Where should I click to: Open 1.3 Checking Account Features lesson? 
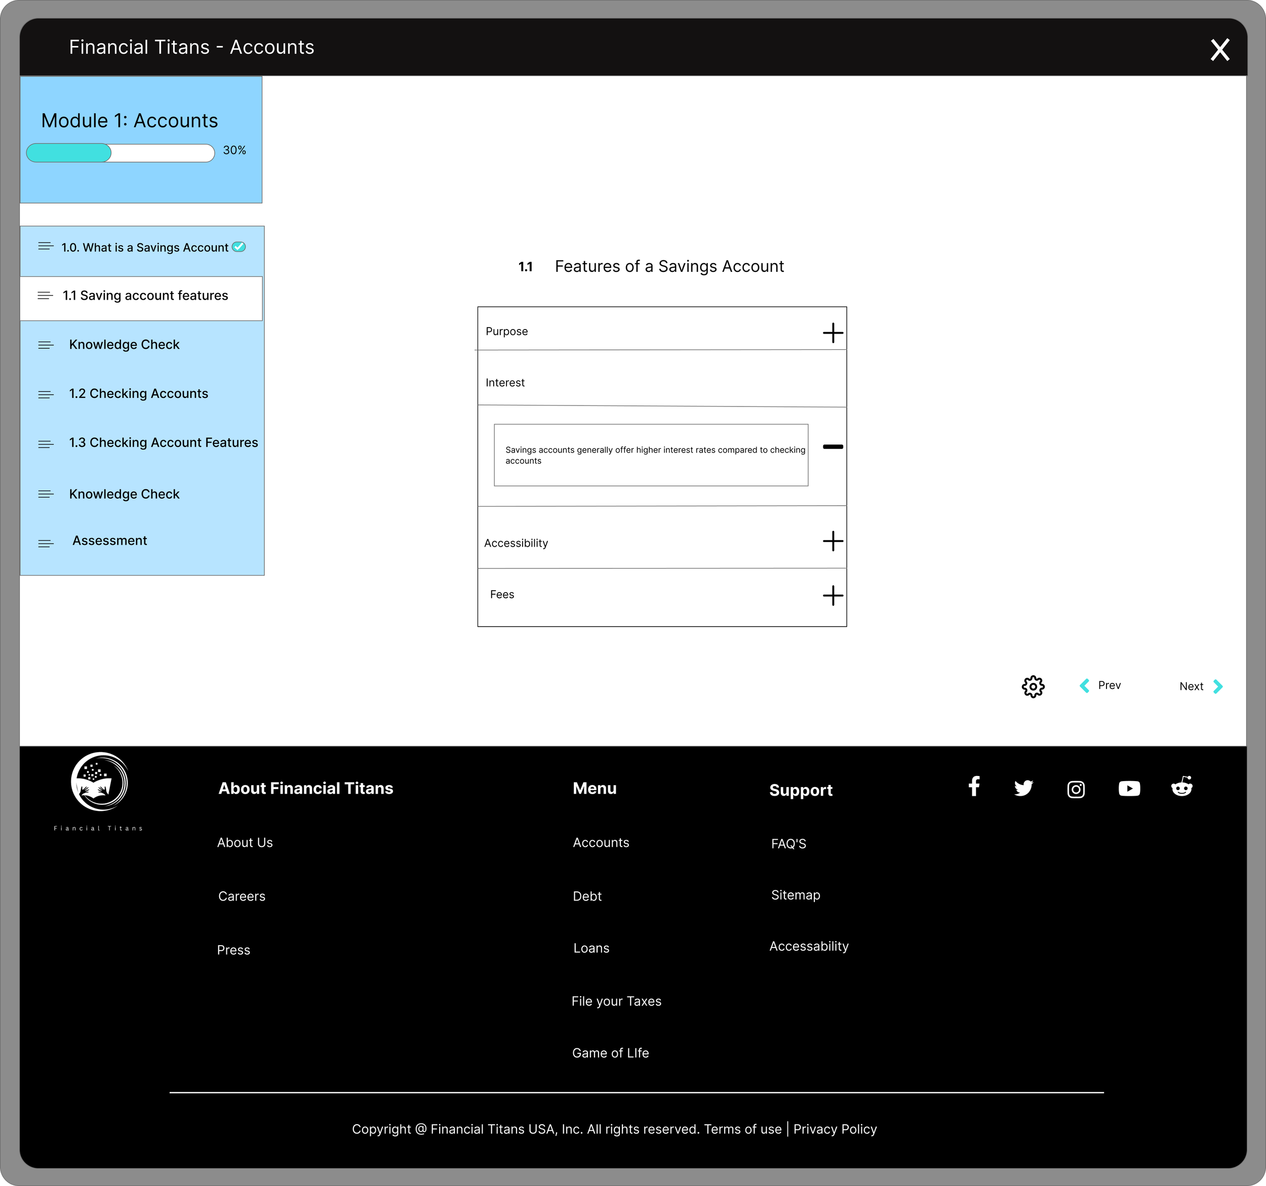point(163,442)
